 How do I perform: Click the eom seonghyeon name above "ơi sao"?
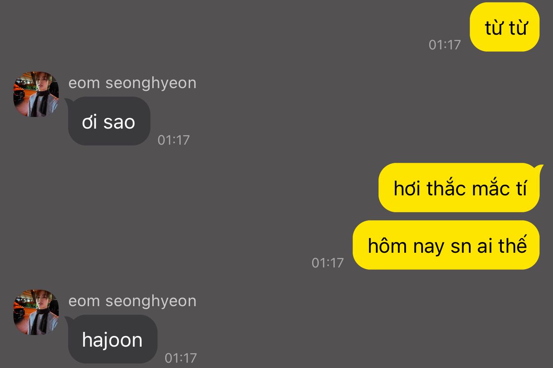click(132, 83)
